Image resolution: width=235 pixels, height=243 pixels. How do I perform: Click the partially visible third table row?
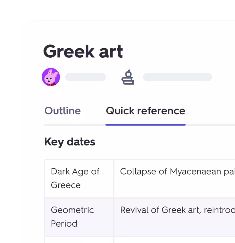[79, 240]
